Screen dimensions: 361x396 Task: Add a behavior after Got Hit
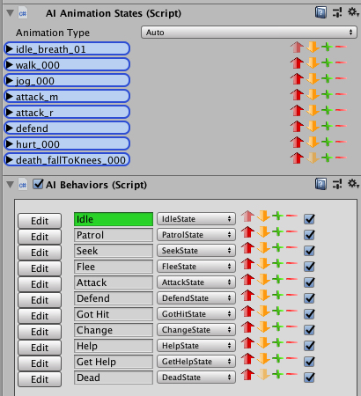pos(277,312)
